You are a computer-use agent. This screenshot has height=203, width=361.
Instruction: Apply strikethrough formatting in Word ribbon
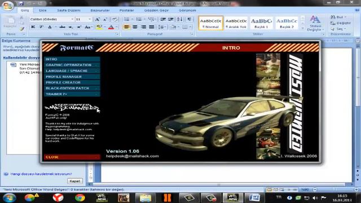pyautogui.click(x=62, y=27)
